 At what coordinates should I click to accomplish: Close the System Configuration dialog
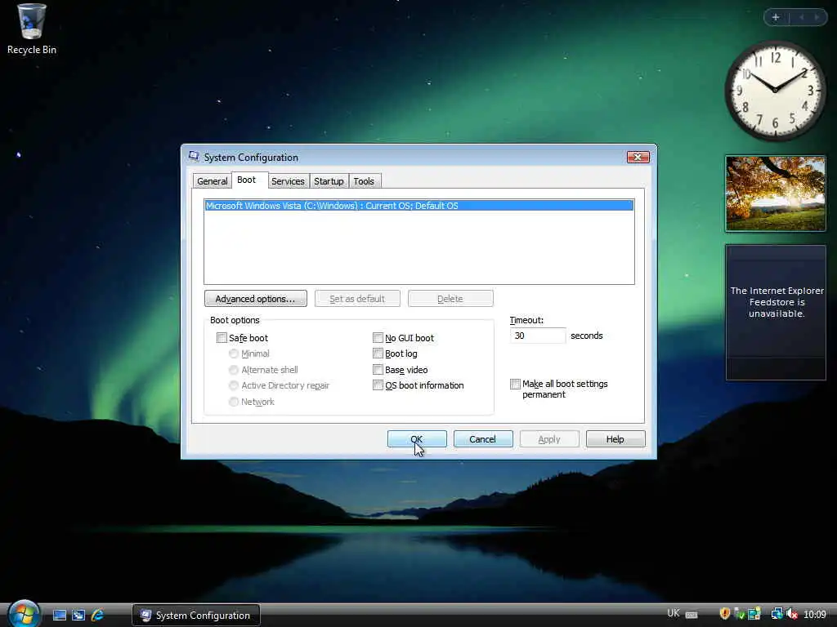point(638,157)
